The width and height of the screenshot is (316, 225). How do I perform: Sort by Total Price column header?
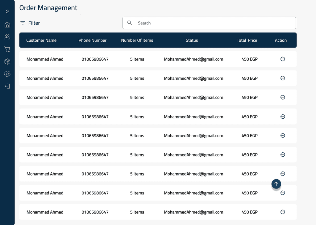(x=247, y=40)
